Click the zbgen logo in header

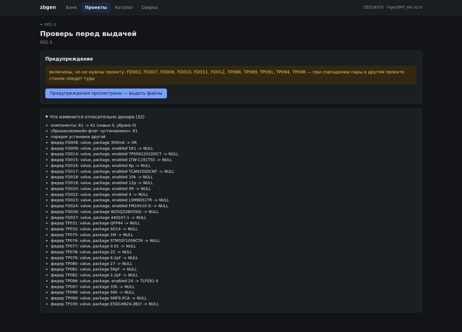pyautogui.click(x=48, y=7)
